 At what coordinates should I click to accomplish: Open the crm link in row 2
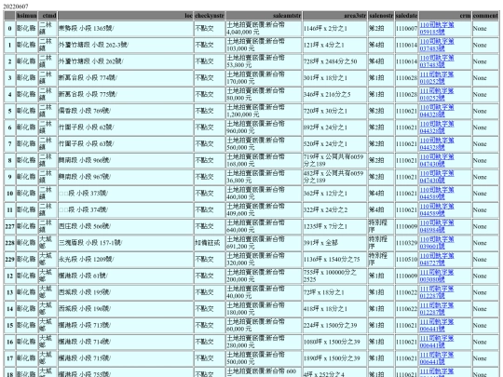pyautogui.click(x=437, y=61)
